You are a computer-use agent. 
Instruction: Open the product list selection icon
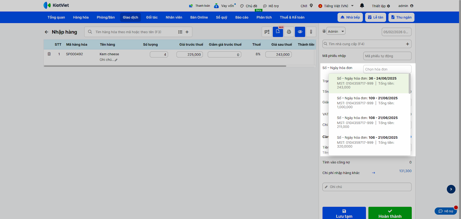pos(180,32)
